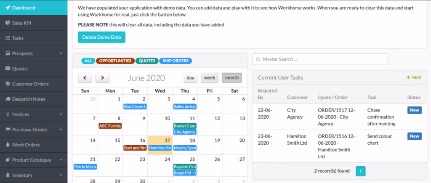Expand the Invoices submenu chevron

tap(61, 114)
